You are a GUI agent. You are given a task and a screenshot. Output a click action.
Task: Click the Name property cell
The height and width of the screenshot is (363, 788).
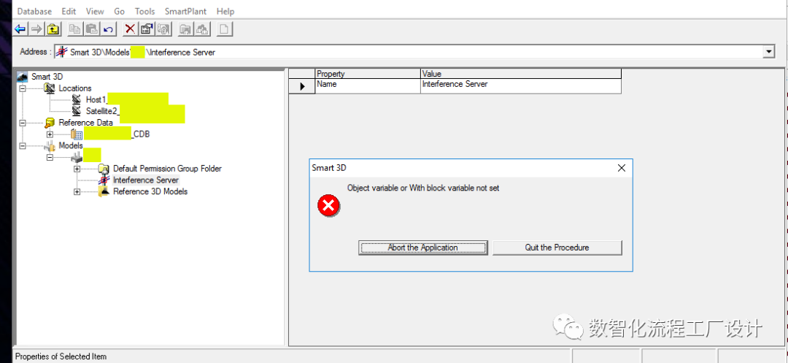[368, 86]
